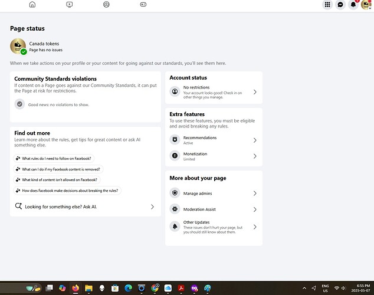Open the Moderation Assist row

pyautogui.click(x=214, y=209)
